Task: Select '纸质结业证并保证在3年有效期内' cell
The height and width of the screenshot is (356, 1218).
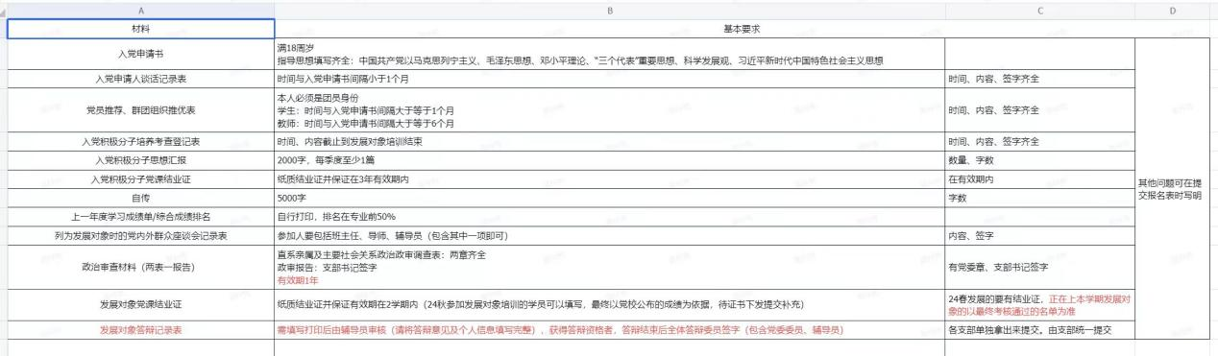Action: click(609, 179)
